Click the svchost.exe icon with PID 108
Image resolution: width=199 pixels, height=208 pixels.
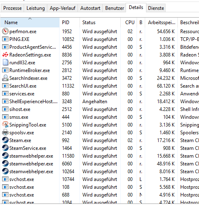tap(5, 187)
